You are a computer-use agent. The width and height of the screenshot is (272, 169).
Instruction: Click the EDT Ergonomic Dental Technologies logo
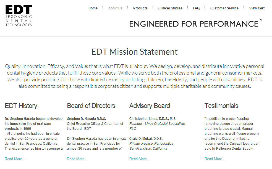pyautogui.click(x=19, y=15)
